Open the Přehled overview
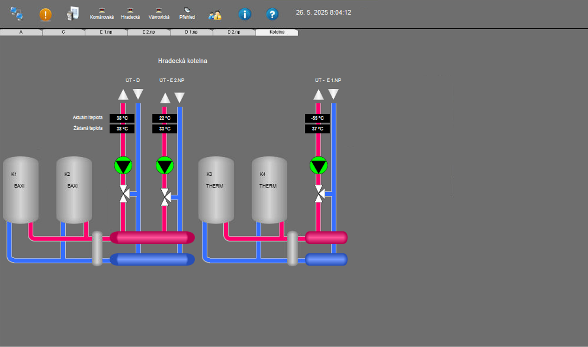Image resolution: width=588 pixels, height=347 pixels. tap(187, 13)
